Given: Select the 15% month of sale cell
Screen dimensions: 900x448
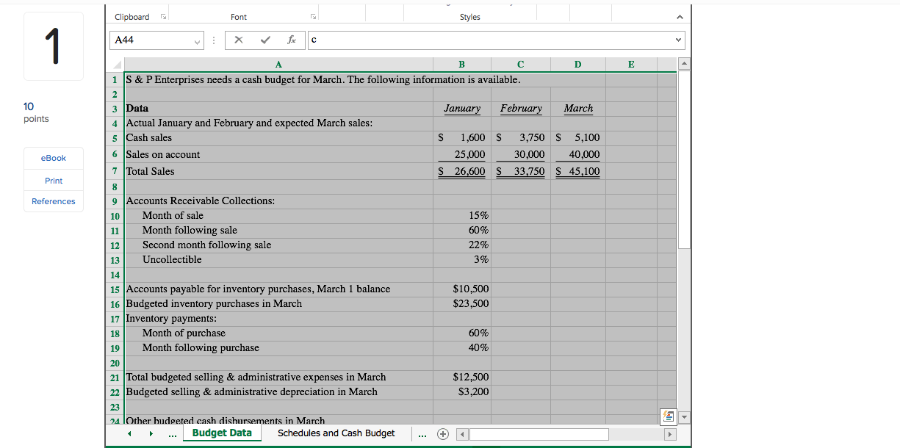Looking at the screenshot, I should (461, 215).
